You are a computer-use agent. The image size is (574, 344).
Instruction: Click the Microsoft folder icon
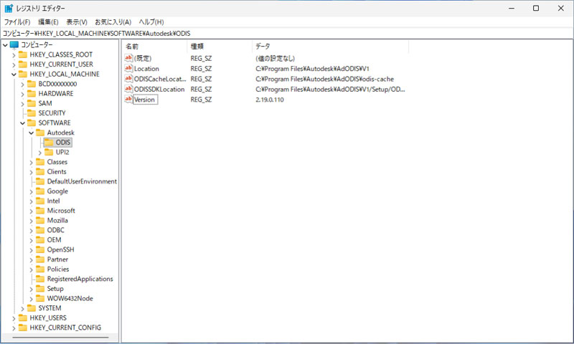(41, 211)
